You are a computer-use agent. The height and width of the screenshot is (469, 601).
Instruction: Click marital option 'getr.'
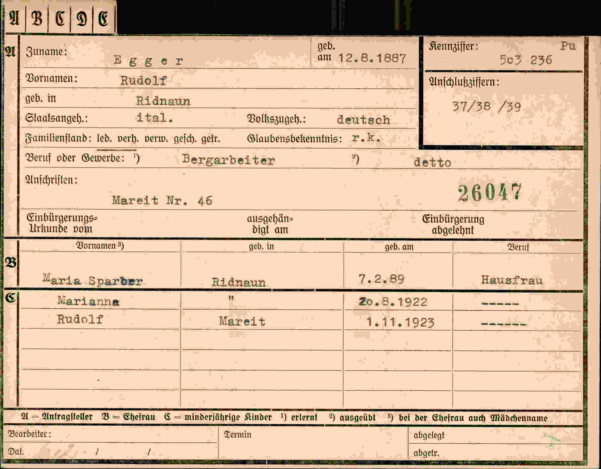coord(211,139)
